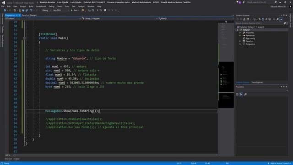Click the MessageBox.Show code line
The image size is (293, 165).
pyautogui.click(x=72, y=111)
